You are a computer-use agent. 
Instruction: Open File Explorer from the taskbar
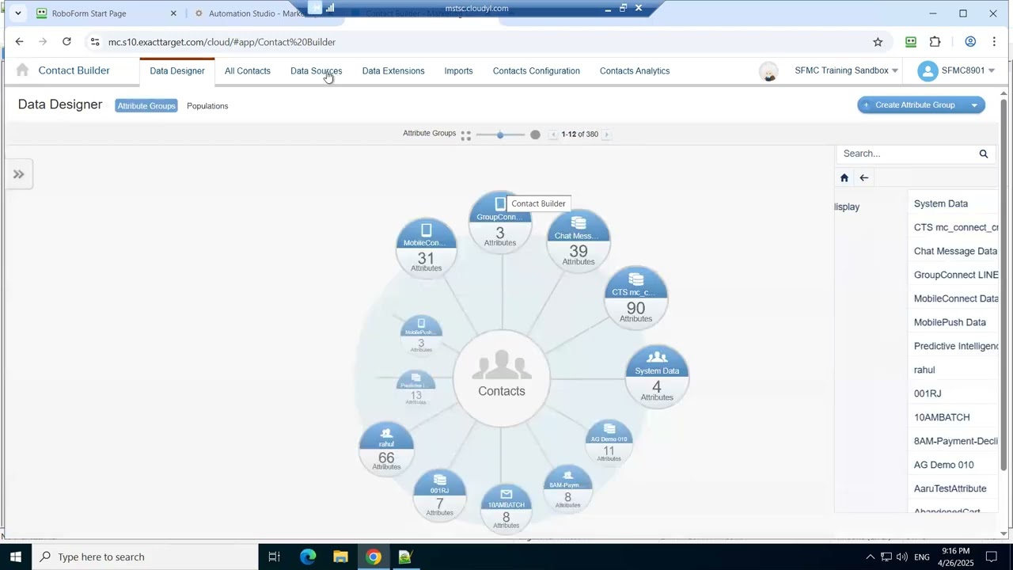pos(340,557)
